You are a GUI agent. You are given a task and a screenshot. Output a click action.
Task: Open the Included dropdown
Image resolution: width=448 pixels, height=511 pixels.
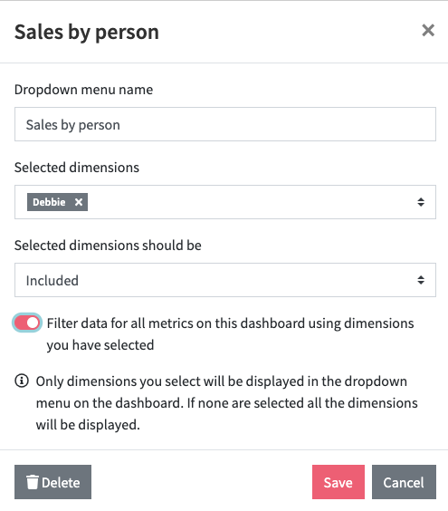(225, 280)
